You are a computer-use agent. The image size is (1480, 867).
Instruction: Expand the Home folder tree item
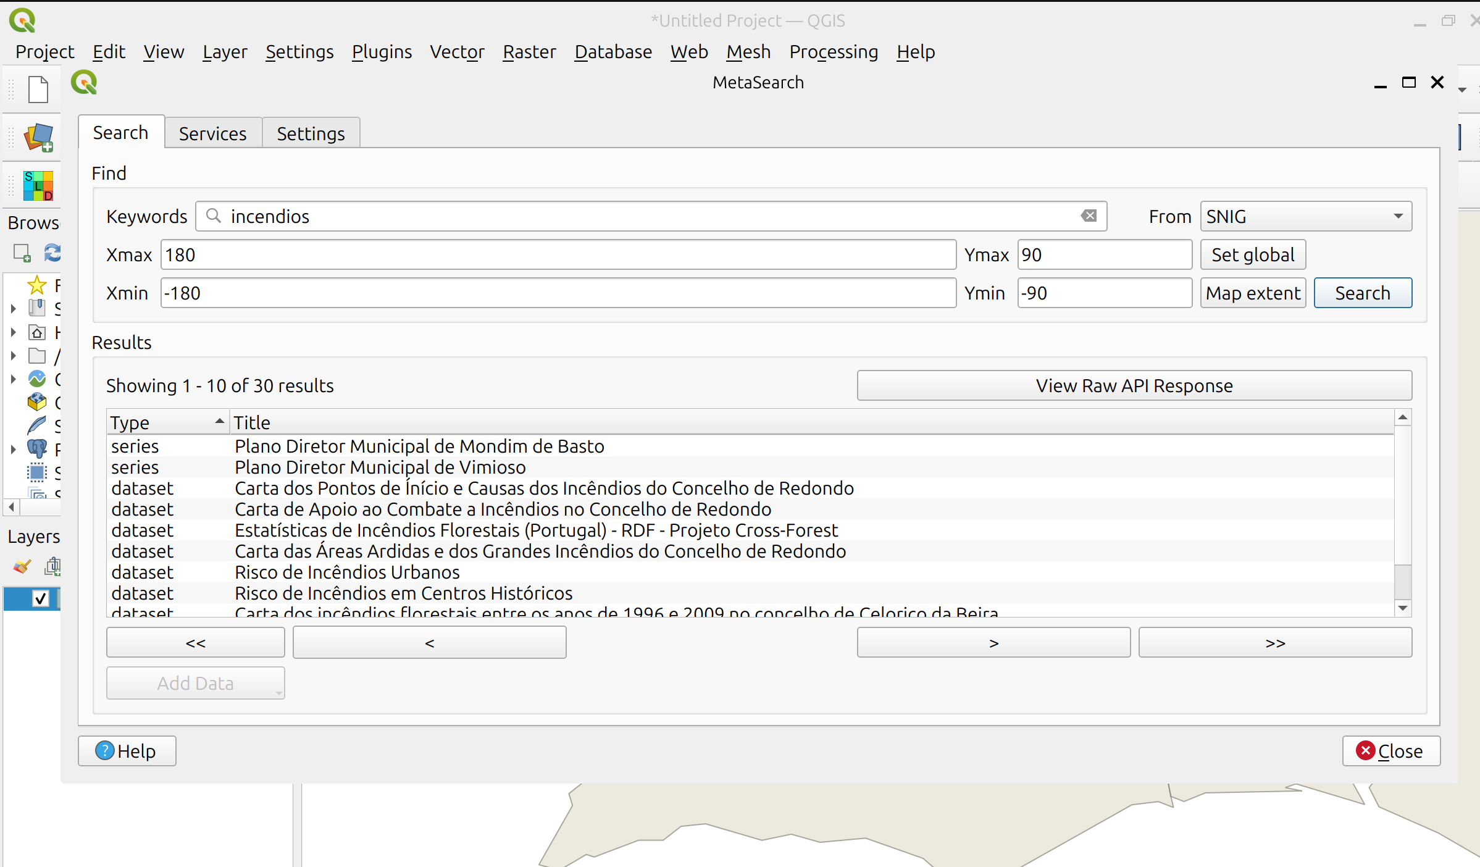click(x=13, y=332)
